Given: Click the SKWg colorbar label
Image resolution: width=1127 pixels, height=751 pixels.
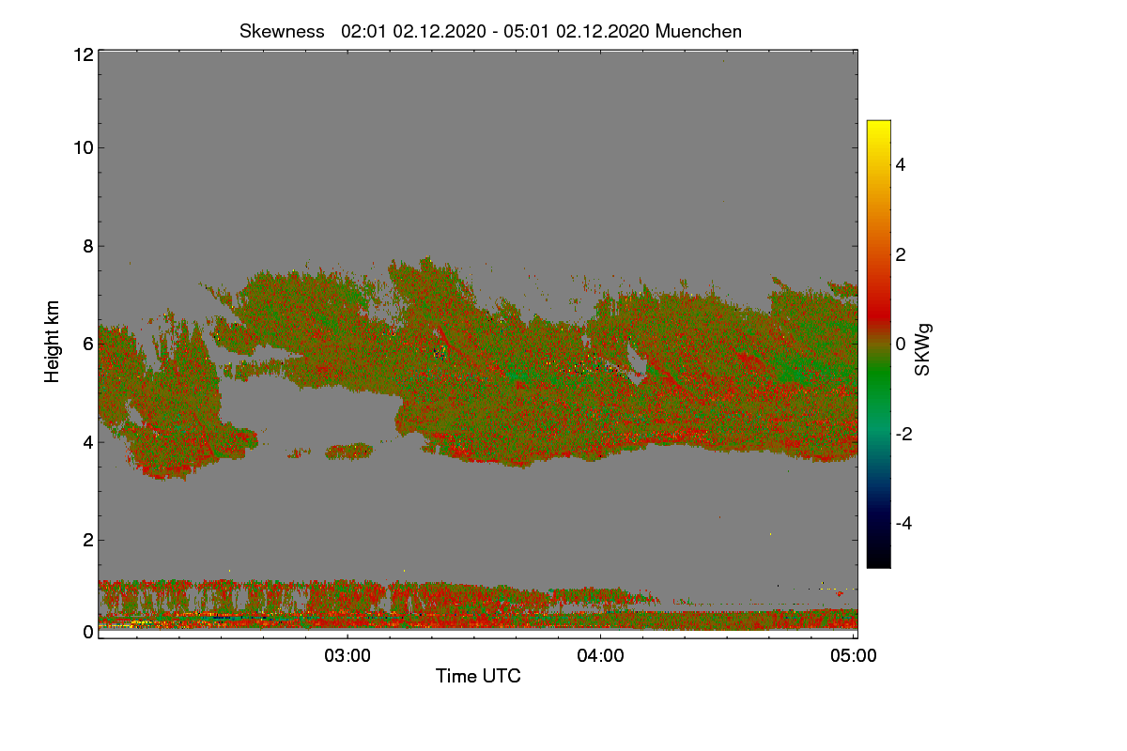Looking at the screenshot, I should (x=922, y=348).
